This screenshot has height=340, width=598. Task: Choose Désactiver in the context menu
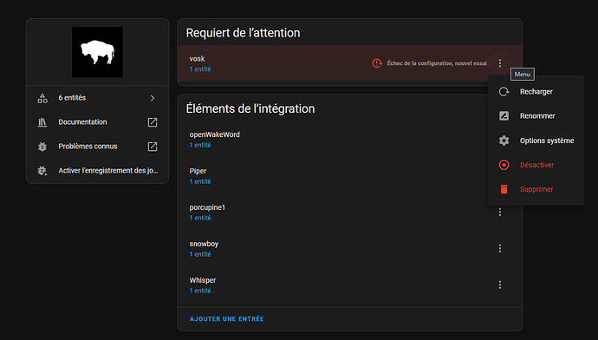pyautogui.click(x=536, y=165)
